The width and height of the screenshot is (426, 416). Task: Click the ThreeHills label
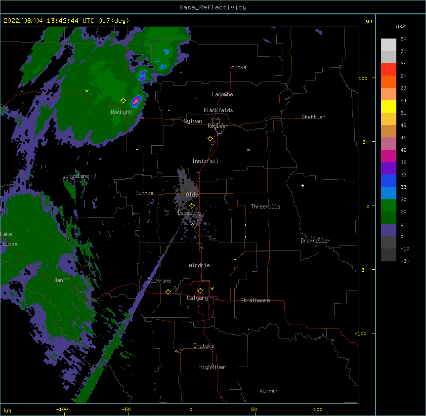265,207
